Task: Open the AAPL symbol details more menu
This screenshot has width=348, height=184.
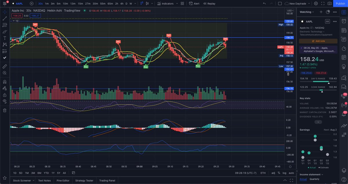Action: [335, 21]
